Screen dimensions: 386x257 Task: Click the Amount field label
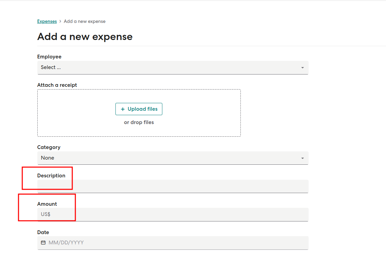coord(47,204)
